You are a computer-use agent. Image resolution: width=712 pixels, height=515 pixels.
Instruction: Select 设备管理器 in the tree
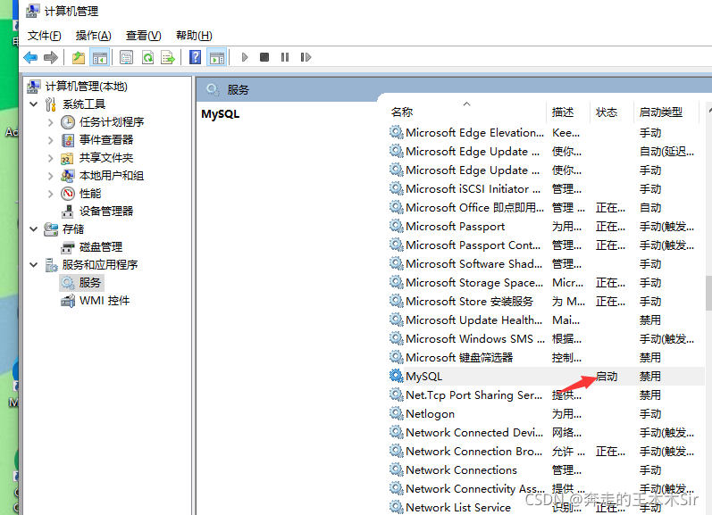pyautogui.click(x=106, y=211)
